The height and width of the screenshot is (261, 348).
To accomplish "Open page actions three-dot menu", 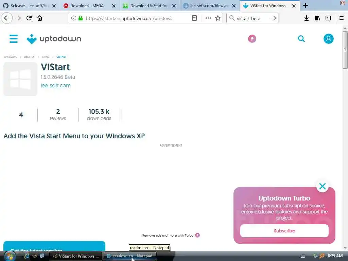I will point(208,18).
